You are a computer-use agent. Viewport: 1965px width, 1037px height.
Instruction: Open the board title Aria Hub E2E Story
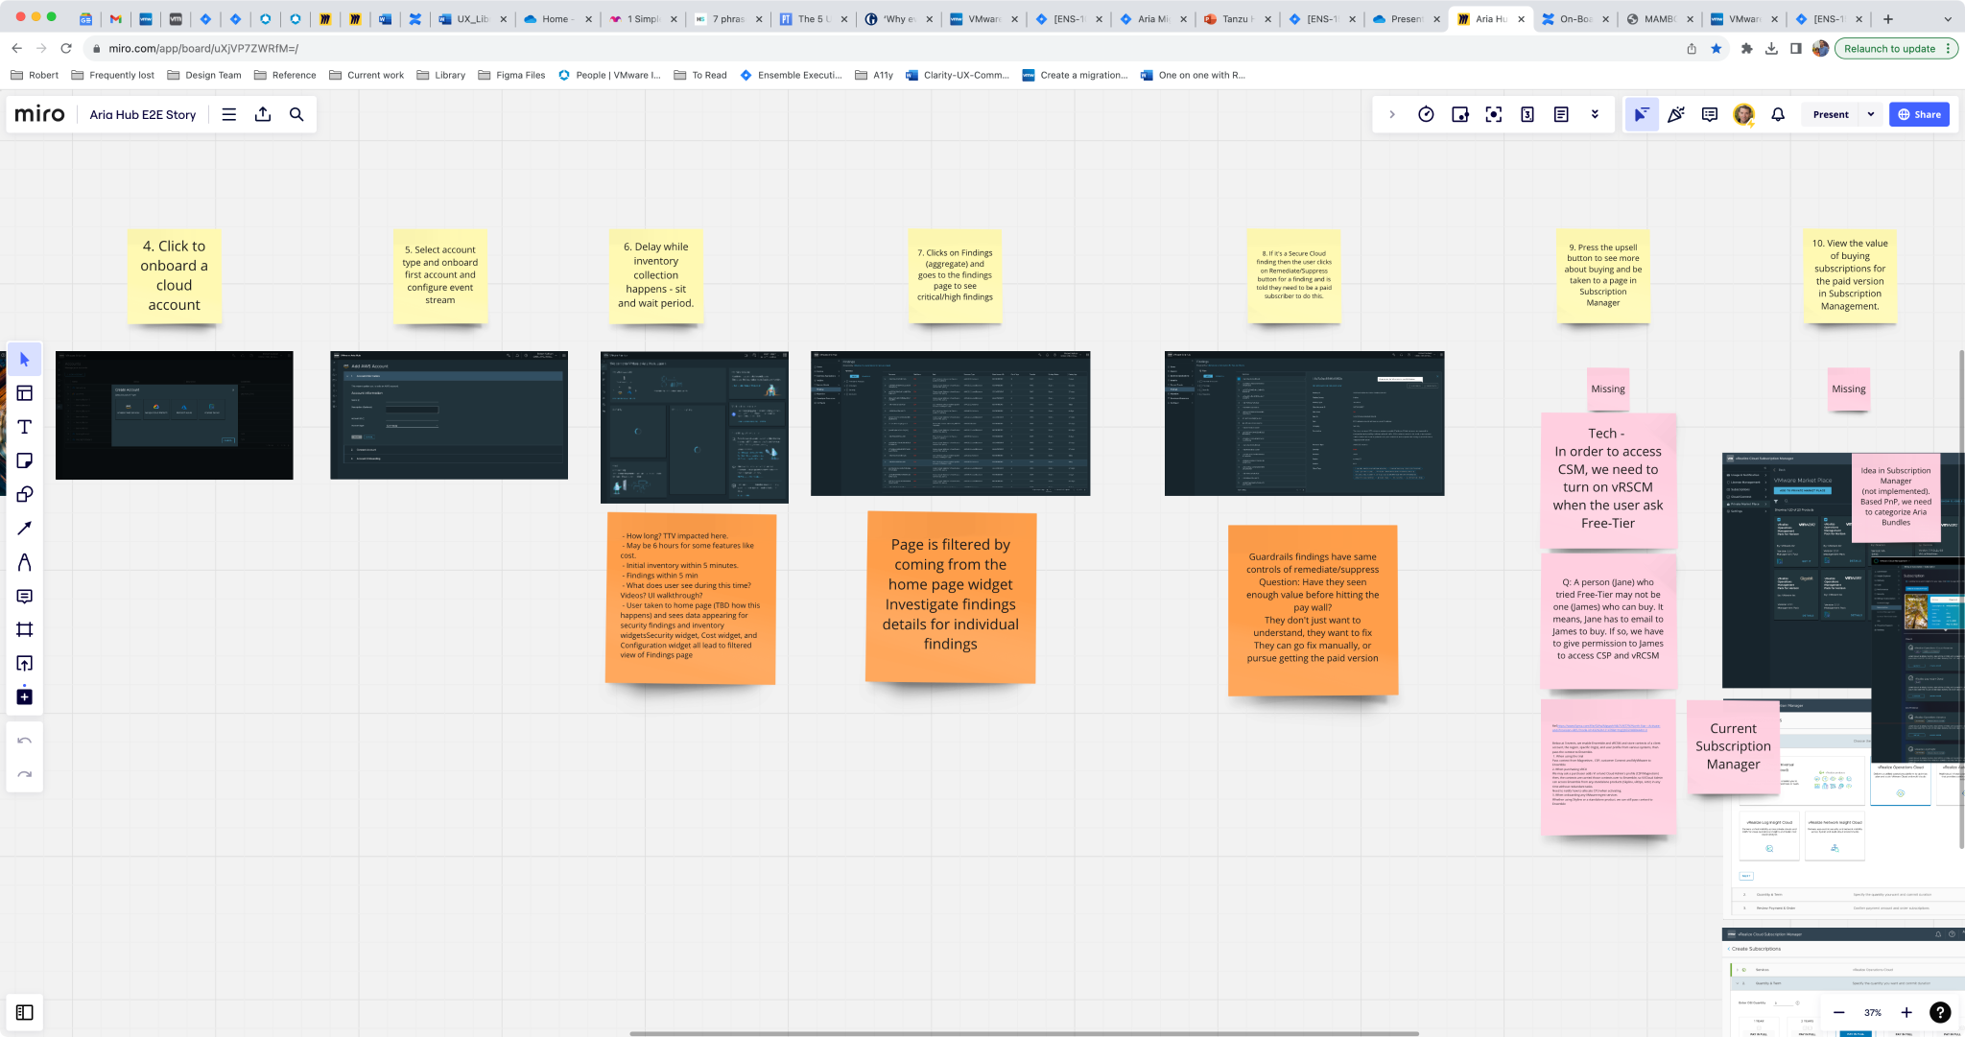[143, 114]
